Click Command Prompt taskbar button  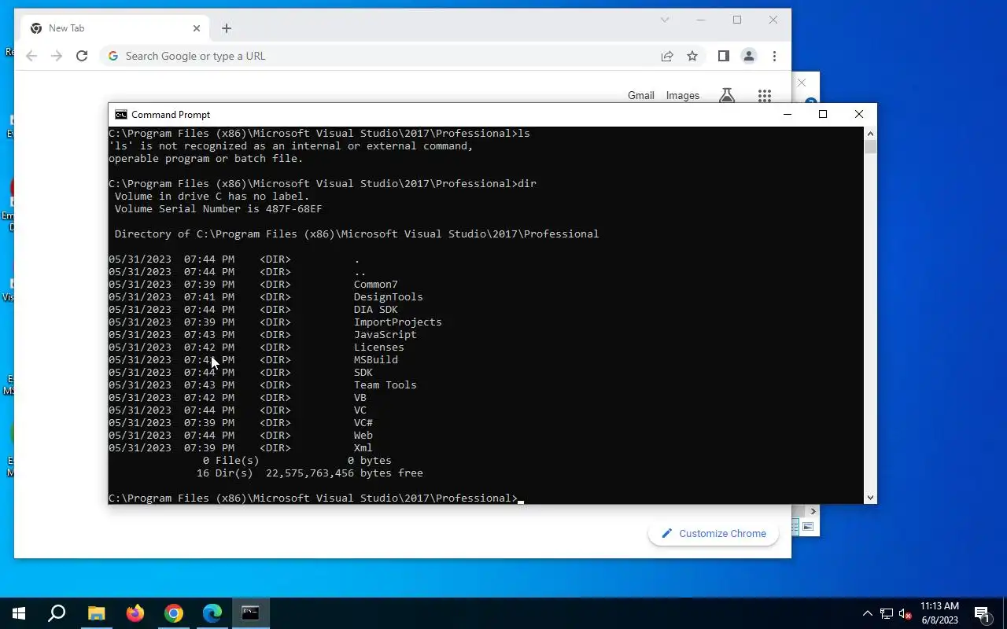(x=251, y=613)
